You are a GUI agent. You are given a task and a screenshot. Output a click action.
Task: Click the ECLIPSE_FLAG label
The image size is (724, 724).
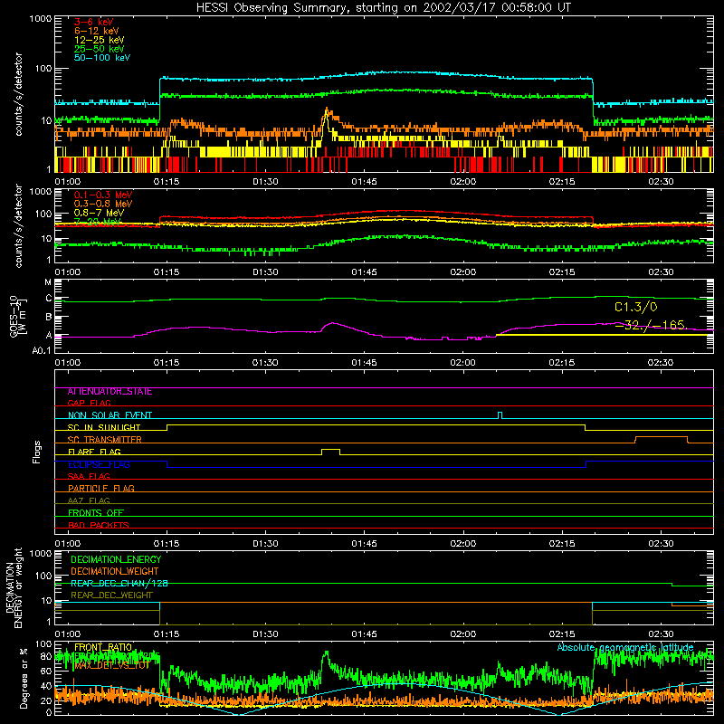(99, 464)
